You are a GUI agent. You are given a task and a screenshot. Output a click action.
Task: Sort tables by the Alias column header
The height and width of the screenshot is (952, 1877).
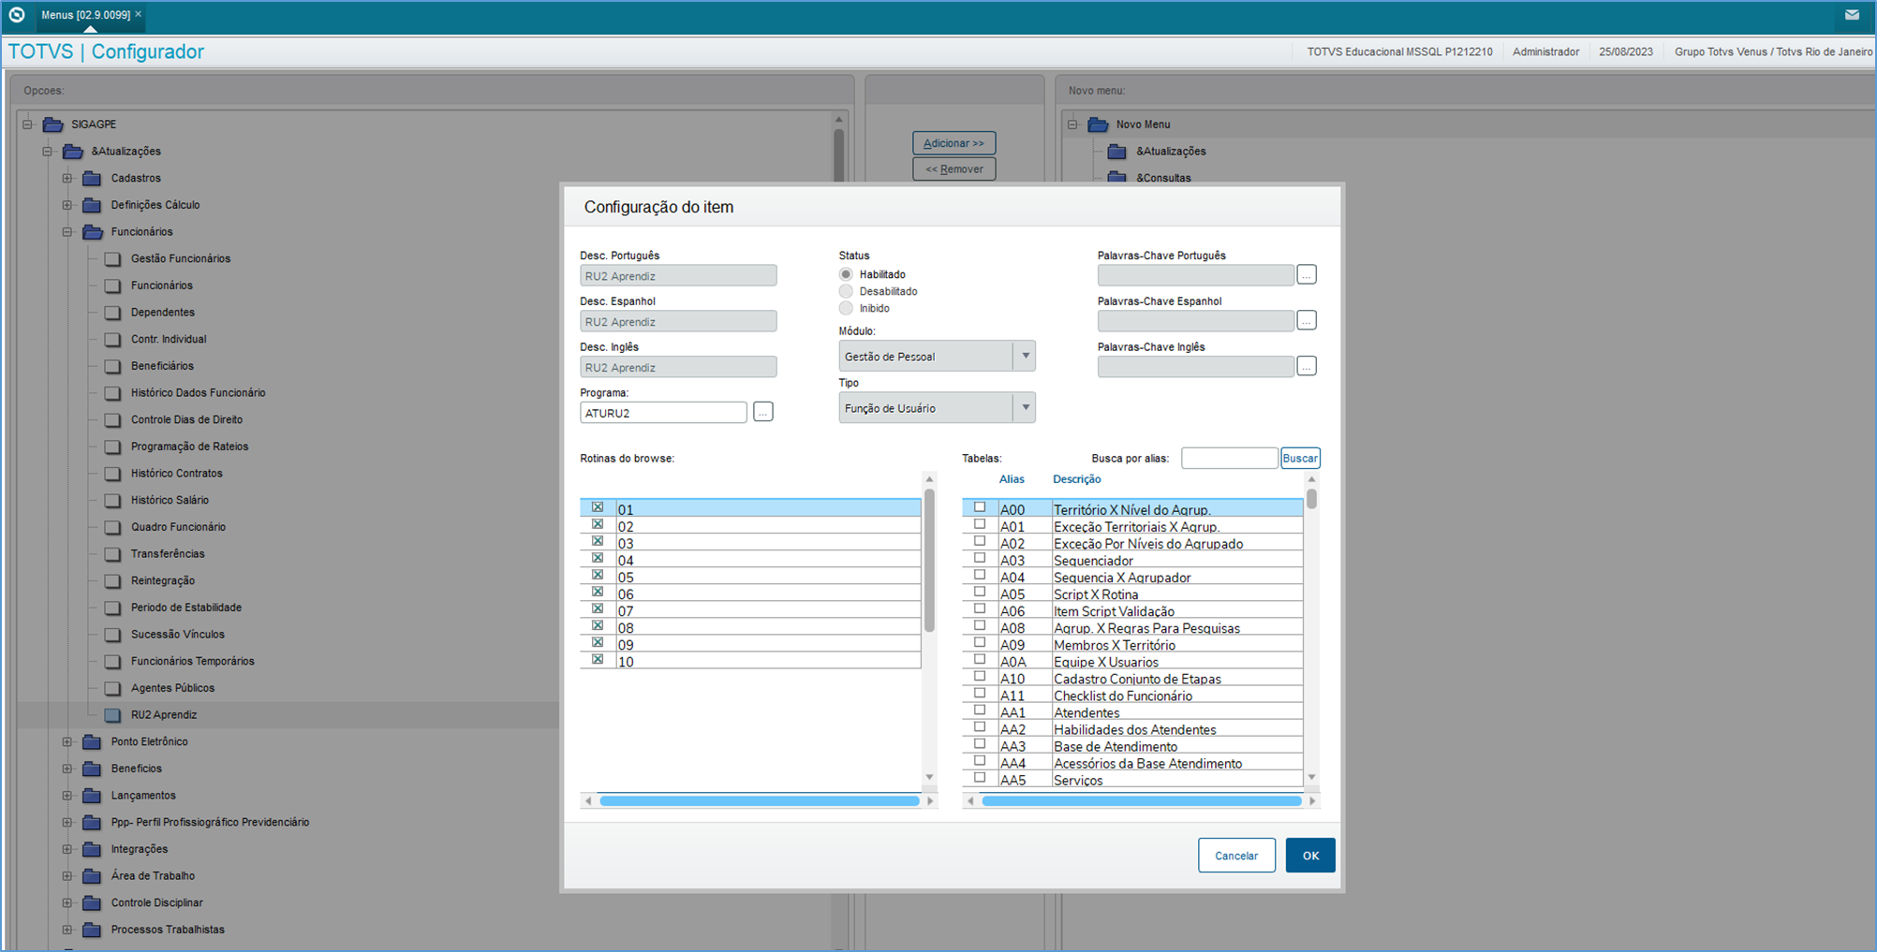pos(1012,479)
